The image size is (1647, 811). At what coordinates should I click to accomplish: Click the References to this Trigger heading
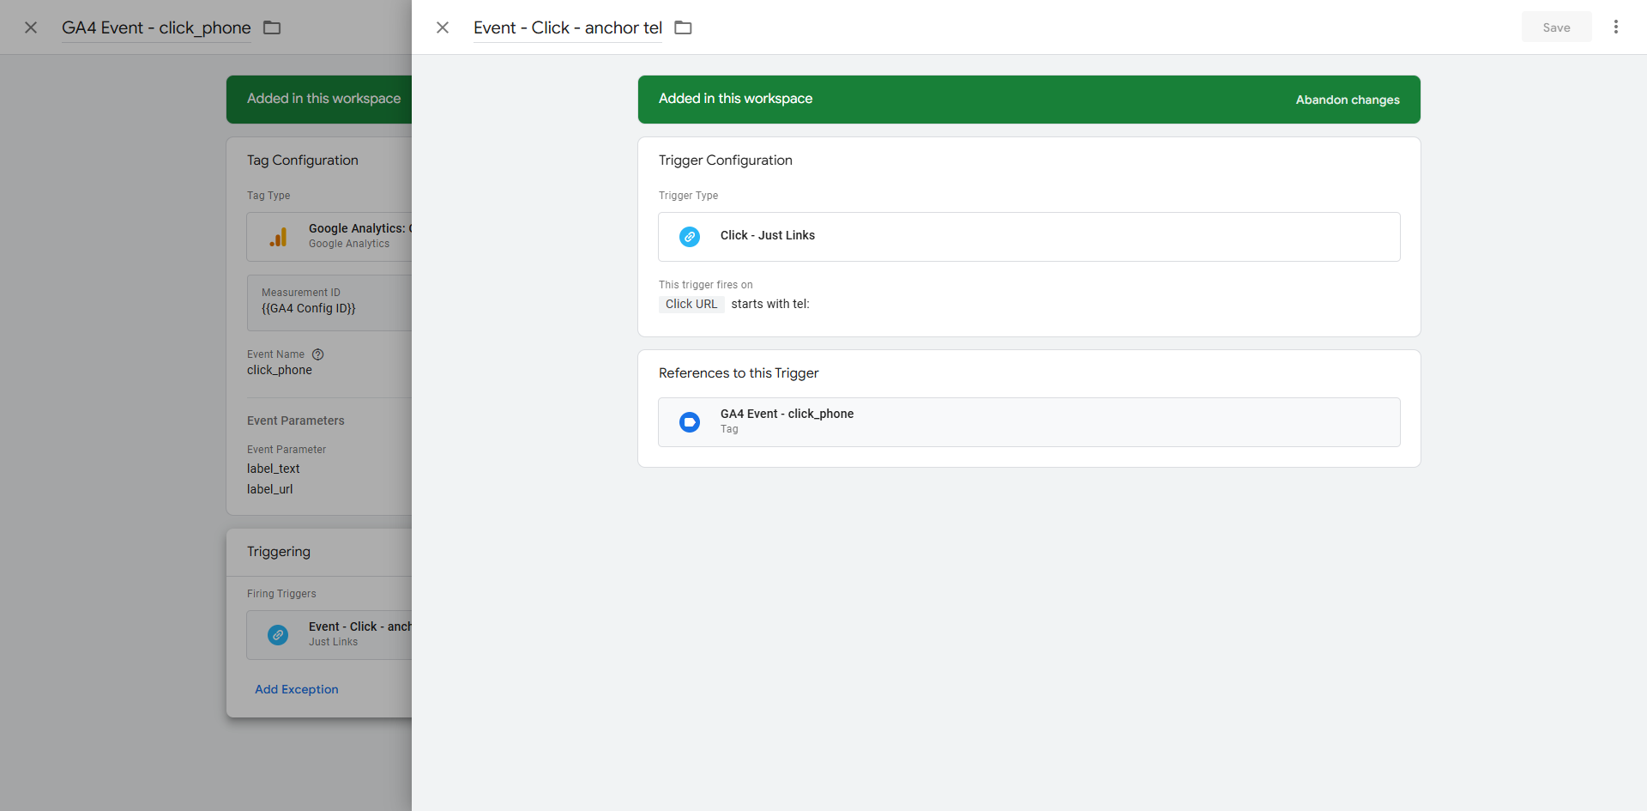pyautogui.click(x=739, y=373)
